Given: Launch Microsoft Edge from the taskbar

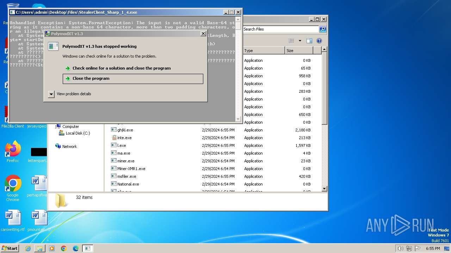Looking at the screenshot, I should click(x=76, y=248).
